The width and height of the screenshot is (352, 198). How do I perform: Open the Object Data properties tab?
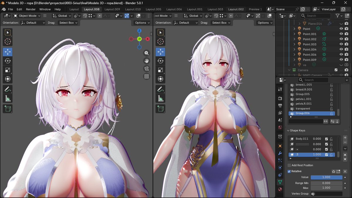pyautogui.click(x=280, y=182)
